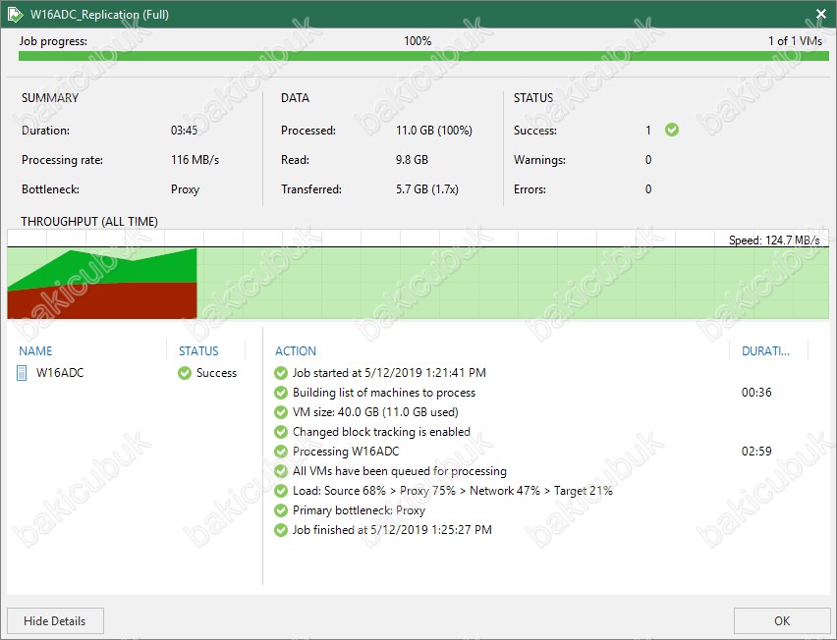
Task: Click the Processed value 11.0 GB (100%)
Action: pyautogui.click(x=434, y=131)
